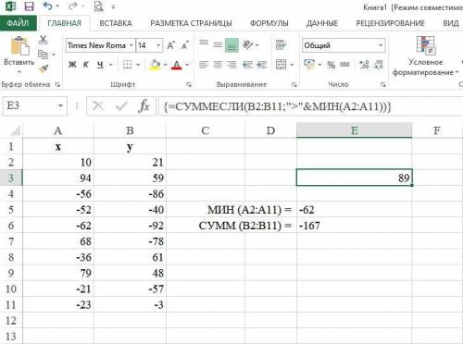Select column E header
Image resolution: width=463 pixels, height=344 pixels.
click(354, 130)
